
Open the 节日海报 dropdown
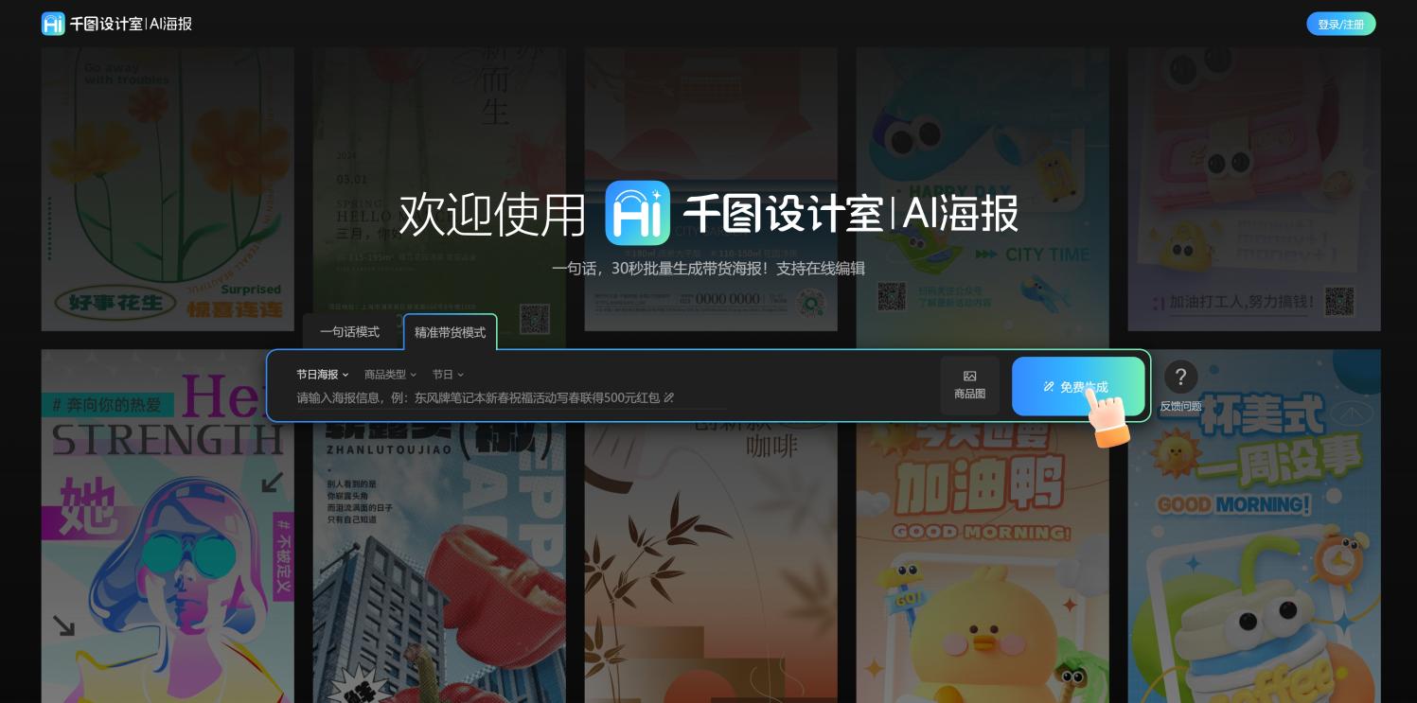323,375
